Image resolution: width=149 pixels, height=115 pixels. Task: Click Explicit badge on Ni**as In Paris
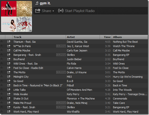pos(61,46)
